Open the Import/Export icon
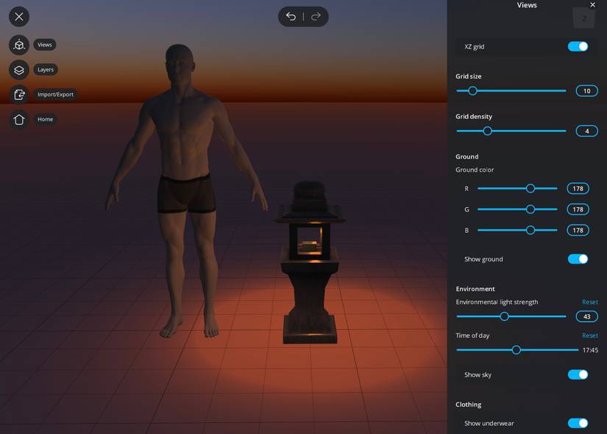Screen dimensions: 607x434 point(19,95)
